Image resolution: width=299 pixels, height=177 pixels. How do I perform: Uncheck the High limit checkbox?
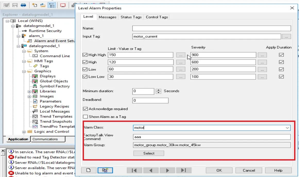point(85,62)
